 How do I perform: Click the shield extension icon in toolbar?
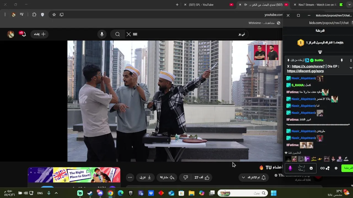pyautogui.click(x=42, y=15)
